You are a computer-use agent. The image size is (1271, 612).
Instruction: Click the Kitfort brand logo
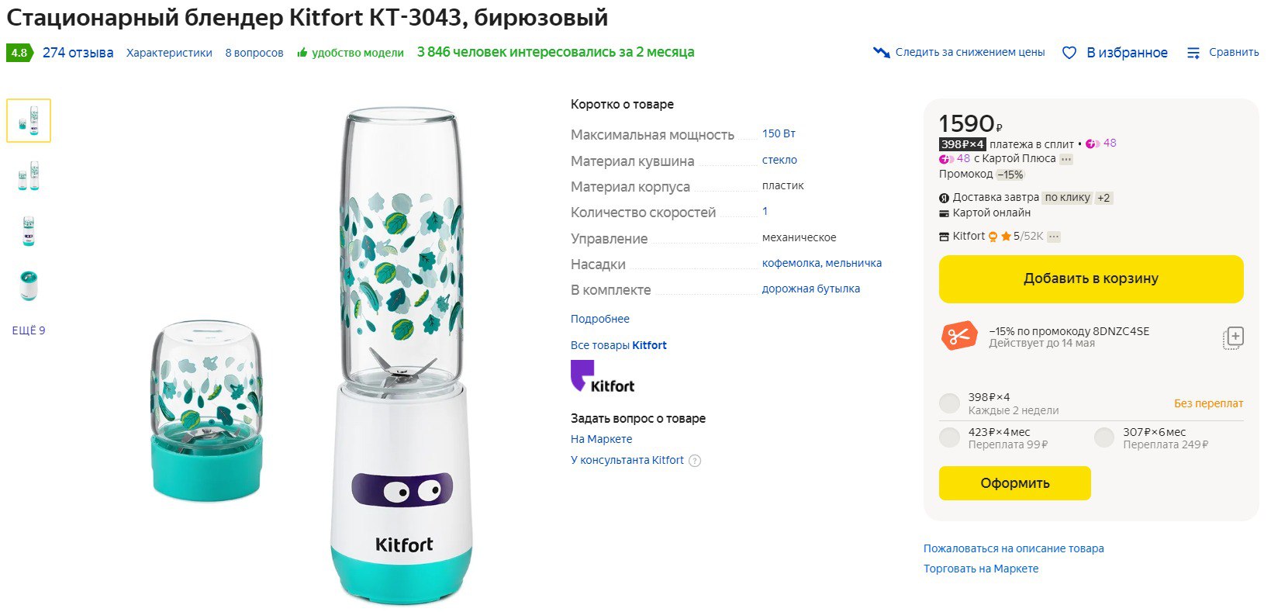[x=603, y=377]
